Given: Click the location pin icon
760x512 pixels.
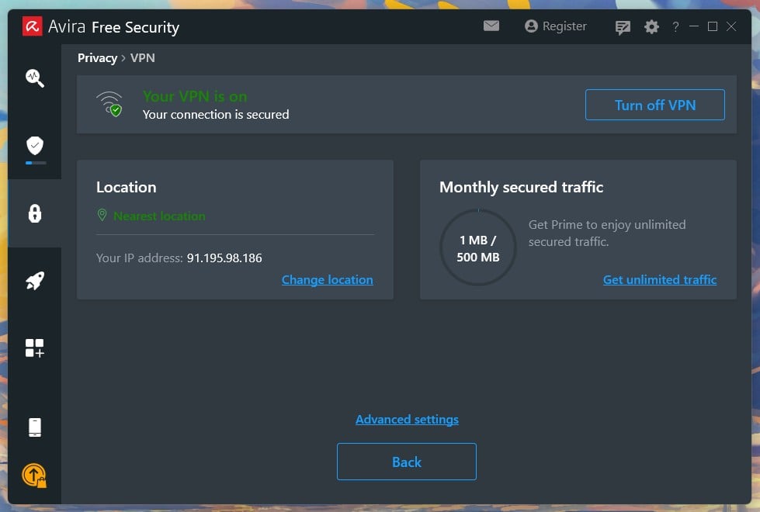Looking at the screenshot, I should tap(102, 215).
